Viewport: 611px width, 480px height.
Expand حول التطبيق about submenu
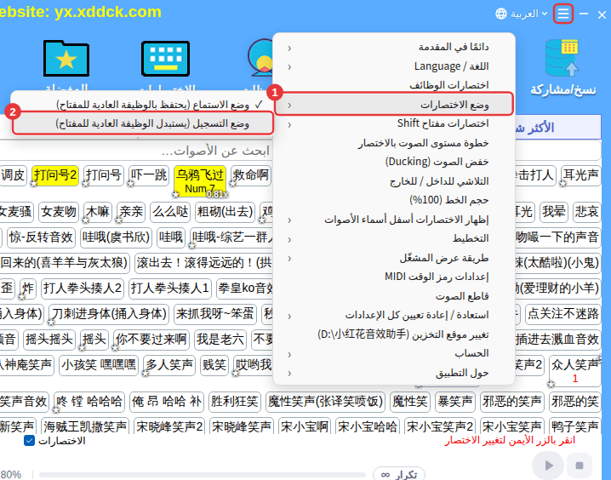[x=394, y=373]
